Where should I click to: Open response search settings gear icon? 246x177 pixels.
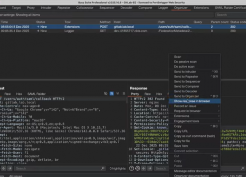pyautogui.click(x=138, y=168)
